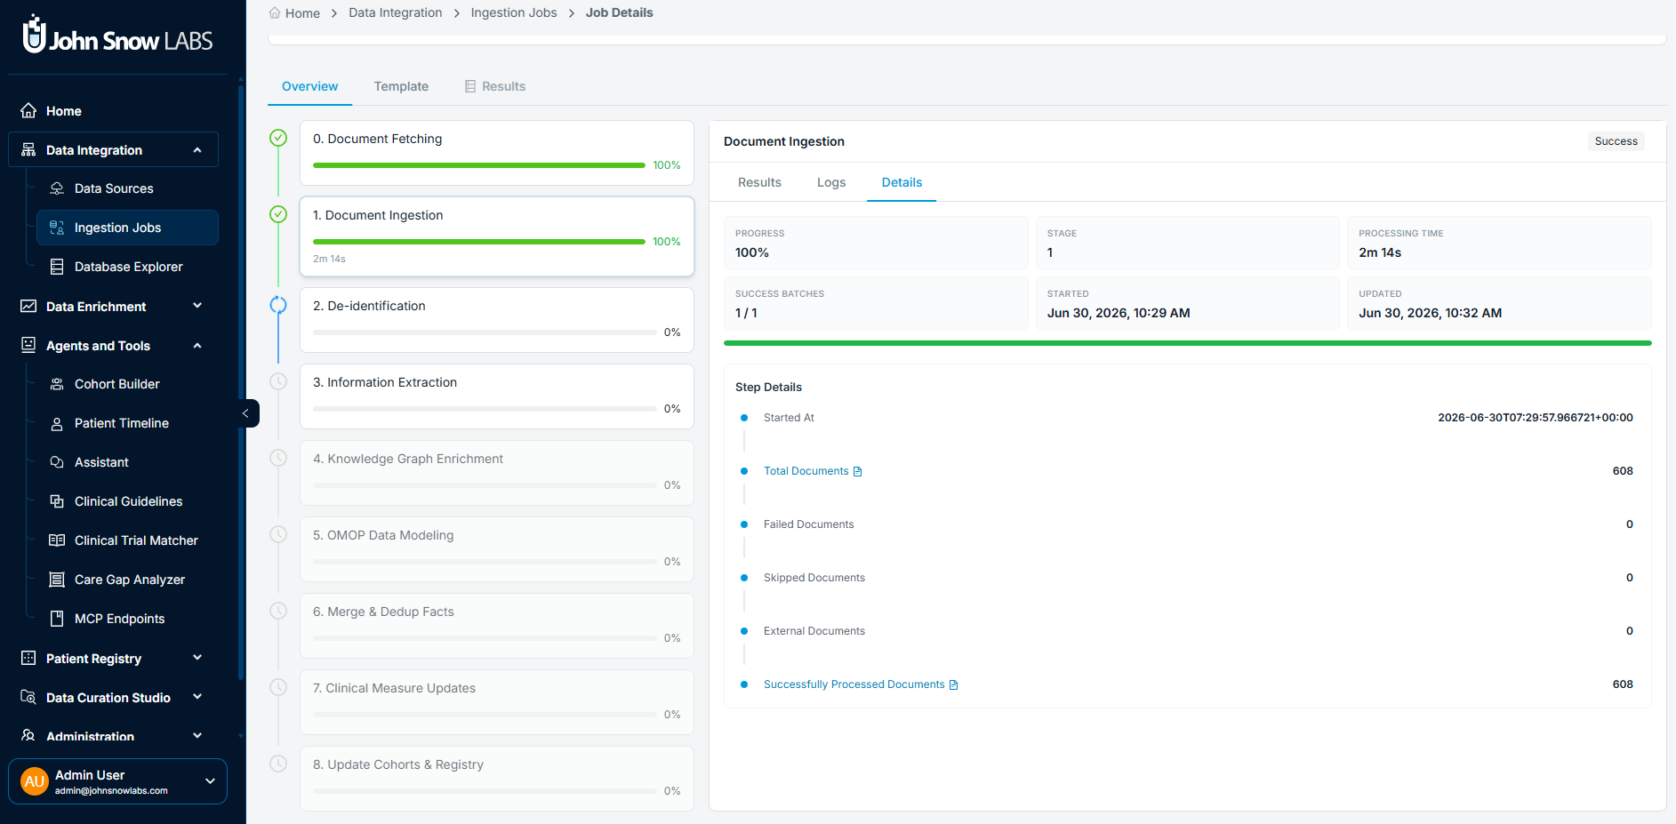Open the top-level Results tab

click(x=495, y=86)
